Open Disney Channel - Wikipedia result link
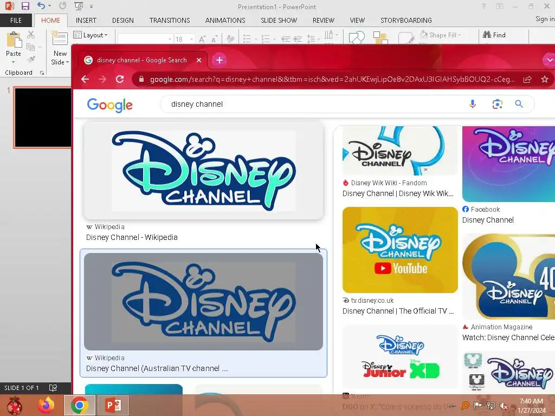 132,237
